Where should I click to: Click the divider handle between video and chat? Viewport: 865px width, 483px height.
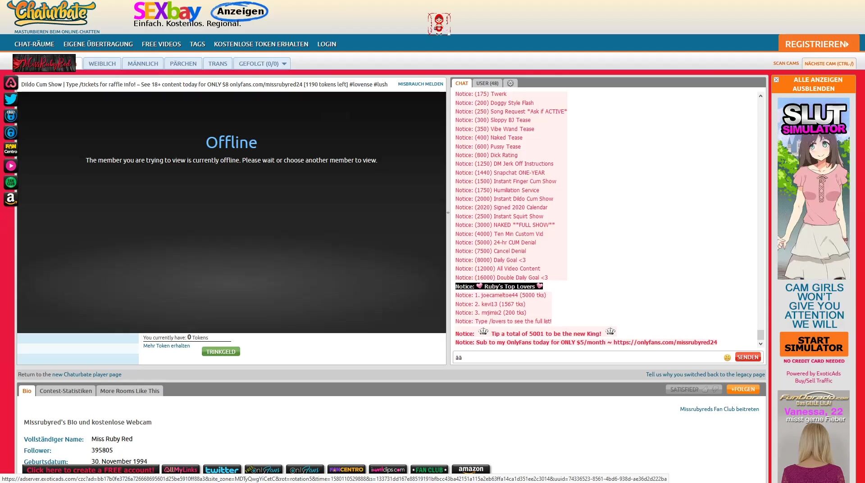[x=448, y=213]
